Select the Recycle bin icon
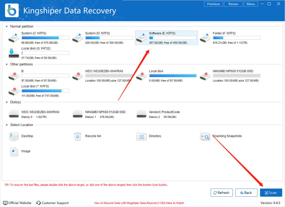 pos(78,137)
